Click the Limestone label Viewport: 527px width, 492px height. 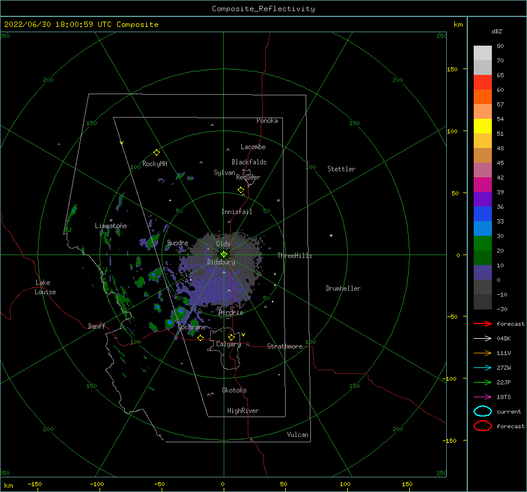pos(111,226)
